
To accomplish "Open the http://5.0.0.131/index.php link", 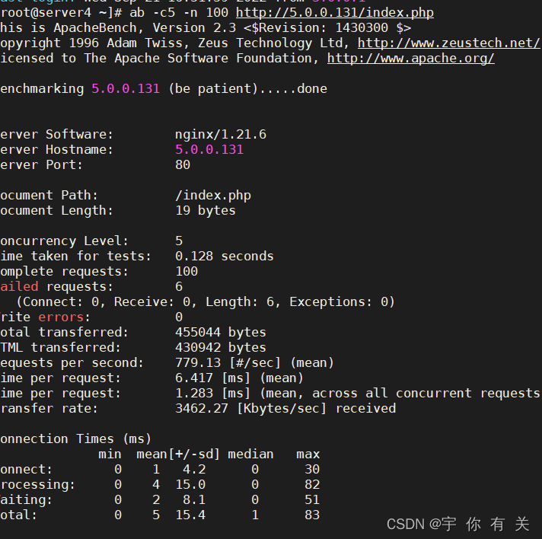I will (x=335, y=13).
